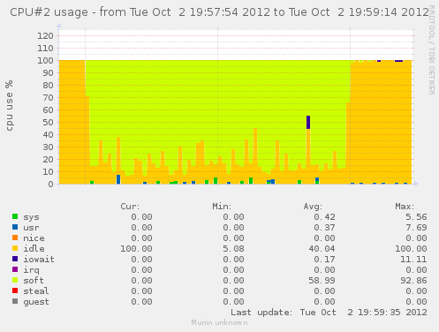This screenshot has width=439, height=332.
Task: Click the purple irq legend swatch
Action: 15,269
